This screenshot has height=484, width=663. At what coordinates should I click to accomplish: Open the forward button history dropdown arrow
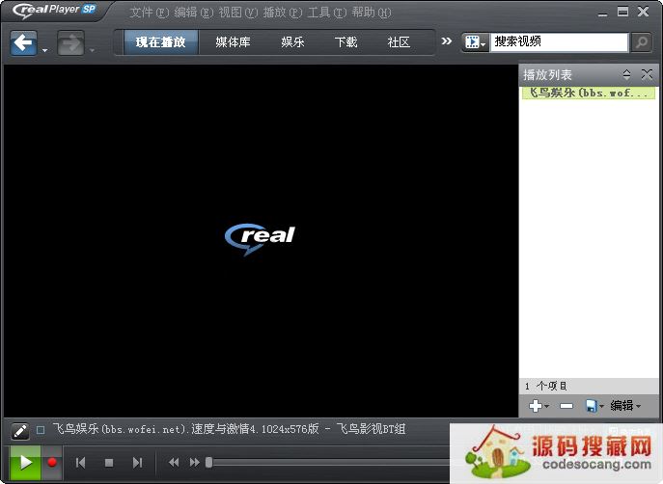[92, 51]
